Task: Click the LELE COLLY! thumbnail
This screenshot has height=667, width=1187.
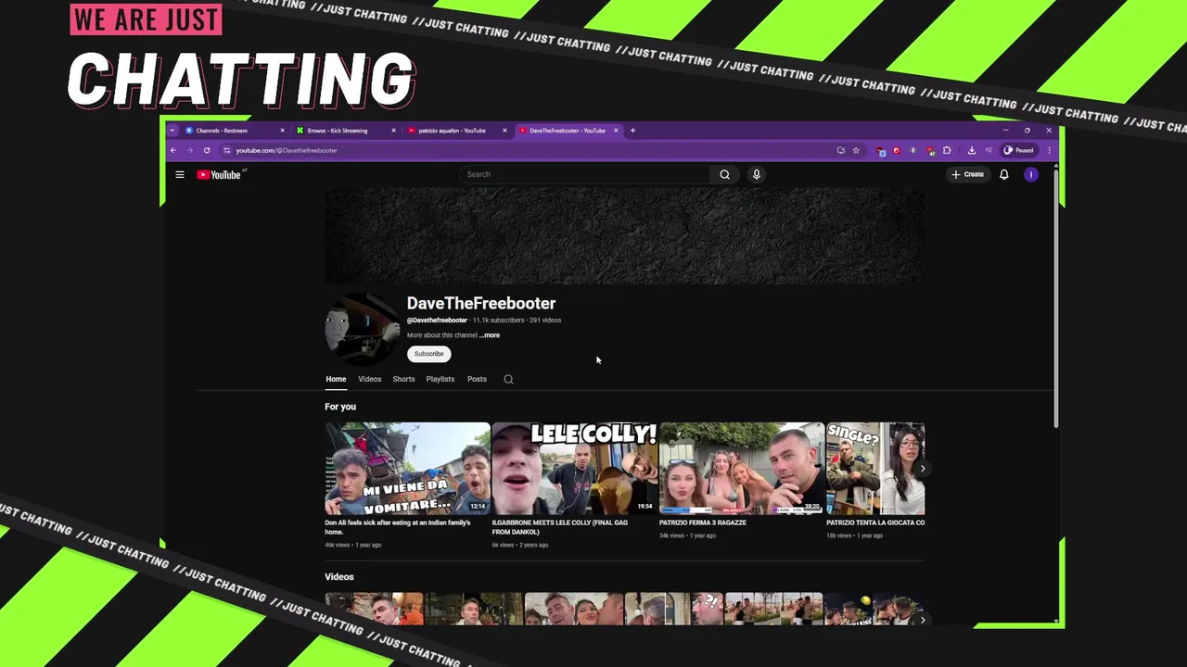Action: 575,469
